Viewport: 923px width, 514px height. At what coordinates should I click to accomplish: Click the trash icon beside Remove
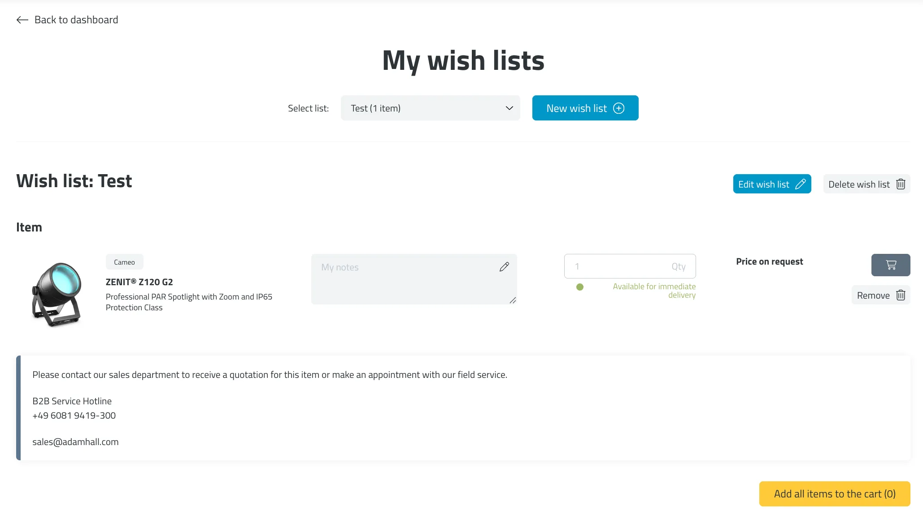901,295
